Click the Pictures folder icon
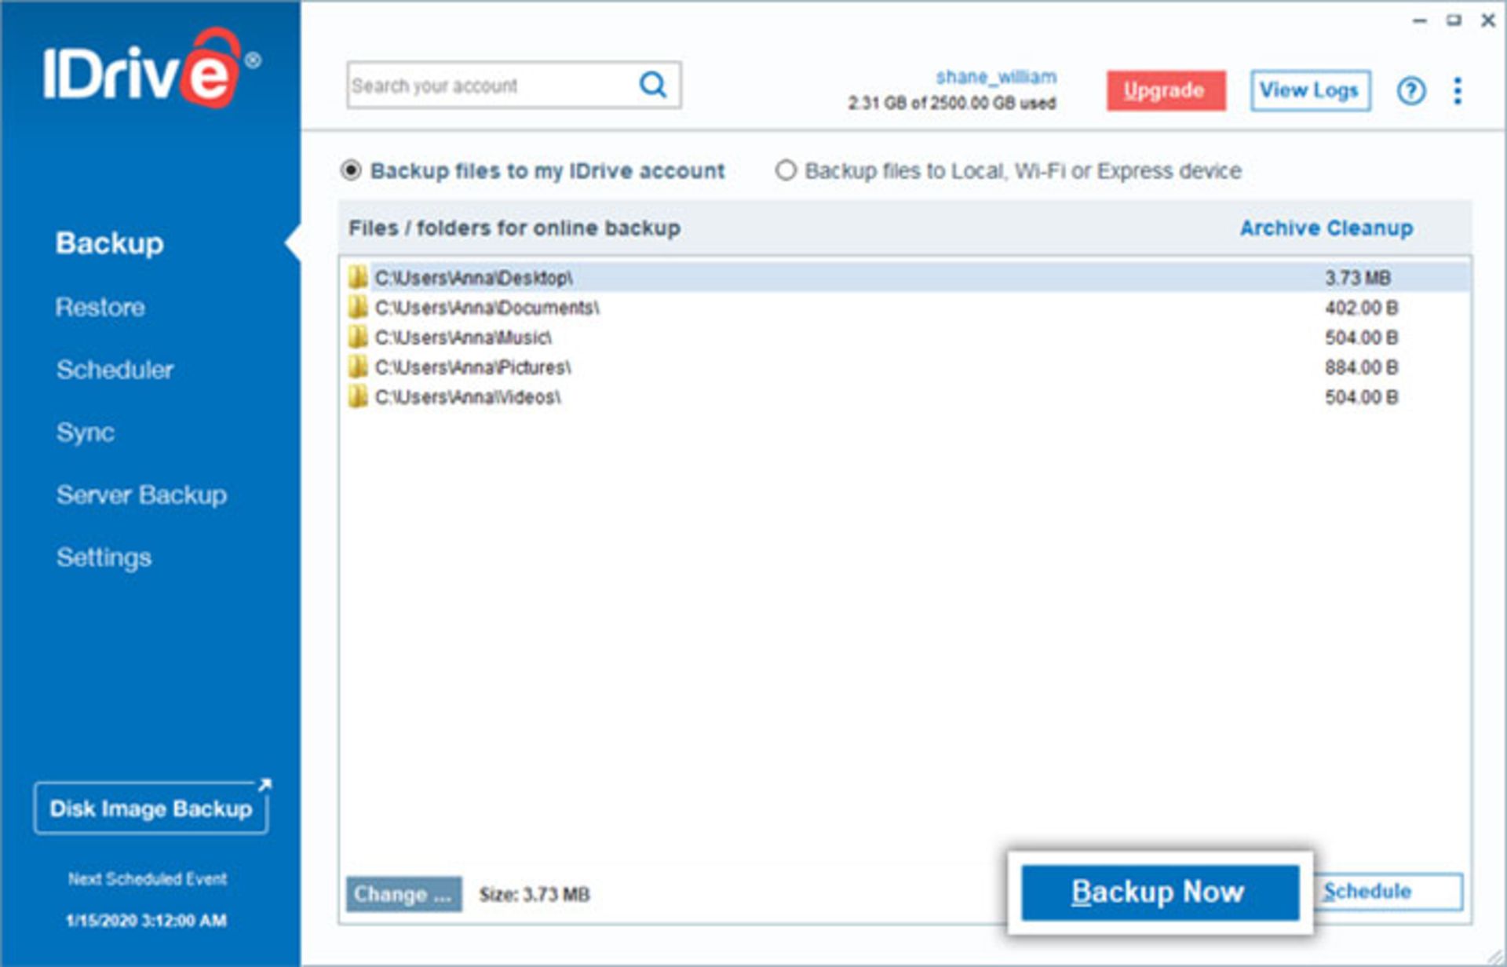The image size is (1507, 967). coord(358,367)
